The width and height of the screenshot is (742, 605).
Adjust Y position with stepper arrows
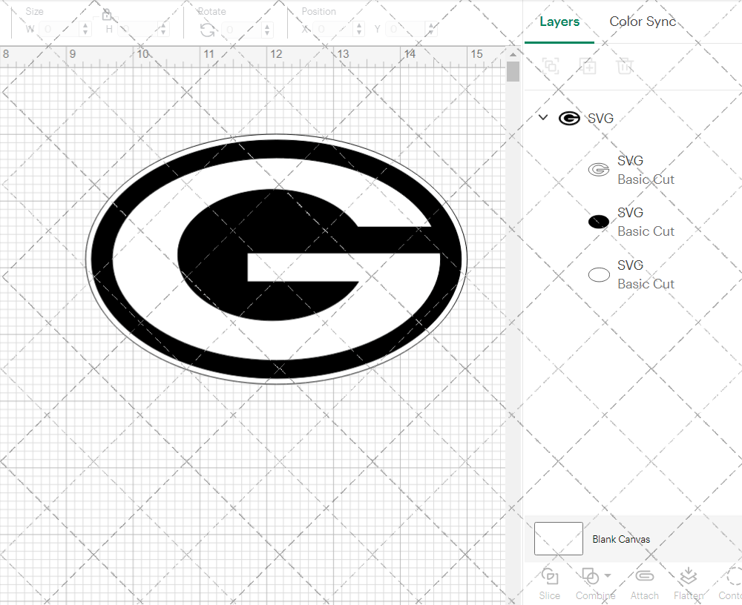click(430, 30)
